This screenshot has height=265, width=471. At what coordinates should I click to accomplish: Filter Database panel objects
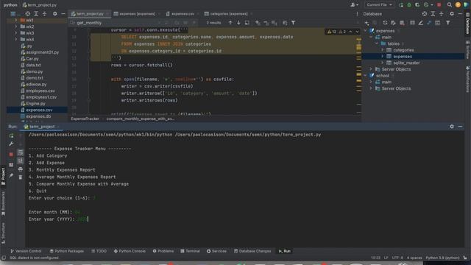coord(448,23)
